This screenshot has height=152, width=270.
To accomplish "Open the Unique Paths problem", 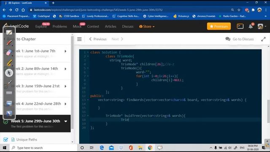I will tap(27, 139).
